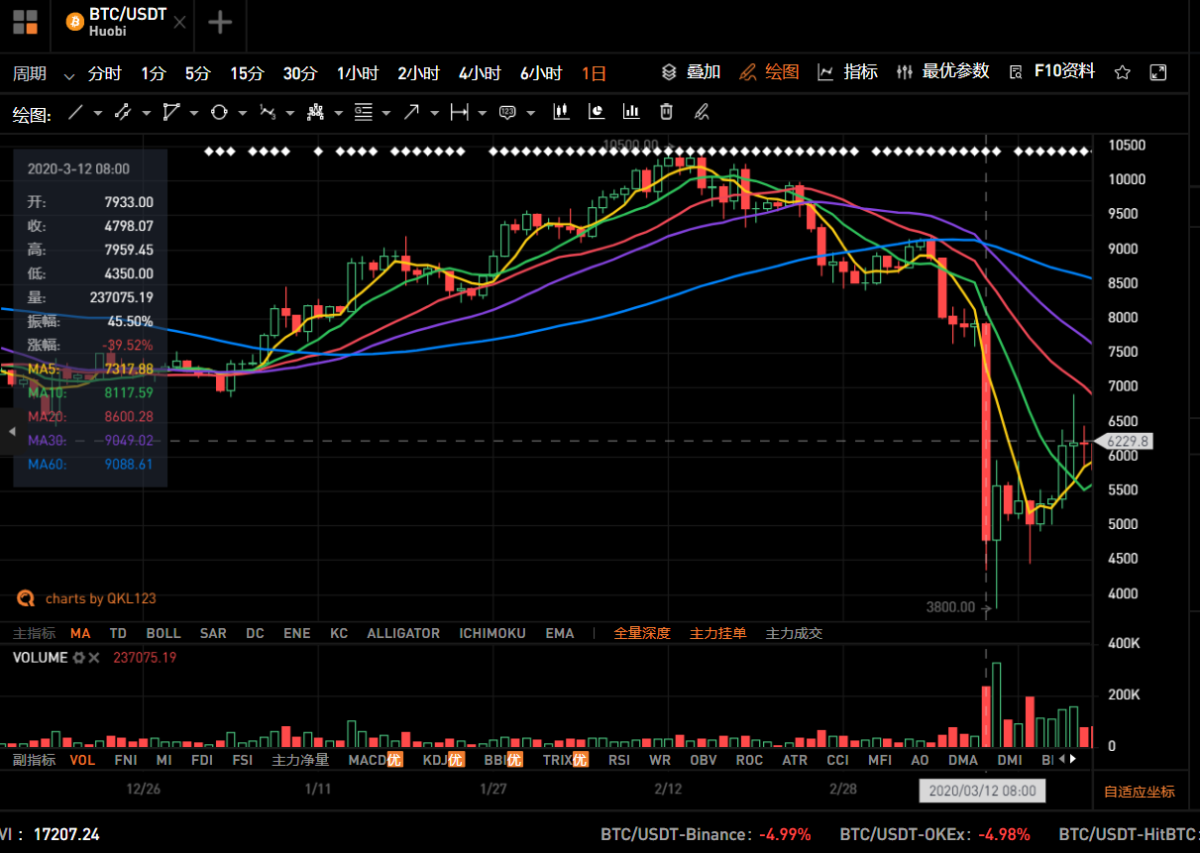Add a new tab with plus icon

pos(220,22)
